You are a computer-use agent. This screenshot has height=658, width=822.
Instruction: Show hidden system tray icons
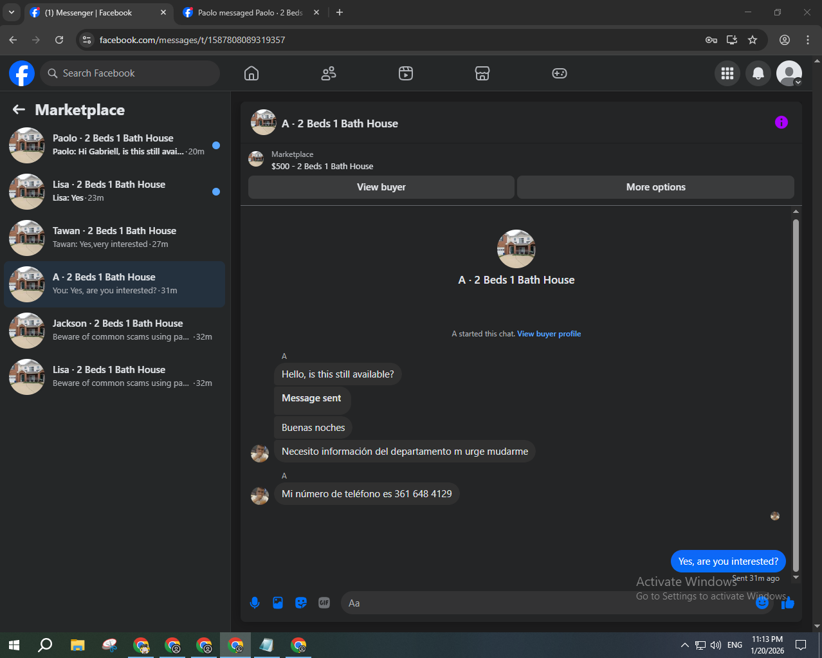[684, 645]
